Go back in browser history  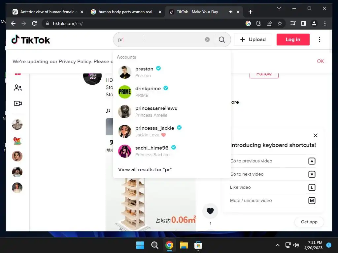point(13,23)
